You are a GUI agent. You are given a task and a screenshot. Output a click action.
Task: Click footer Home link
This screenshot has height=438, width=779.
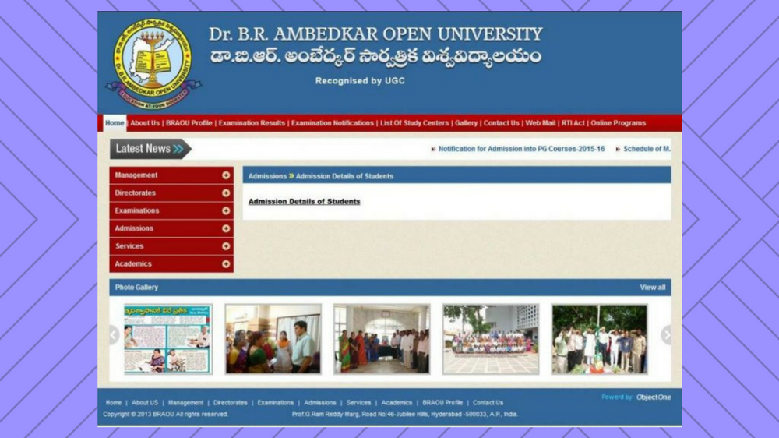(x=113, y=403)
